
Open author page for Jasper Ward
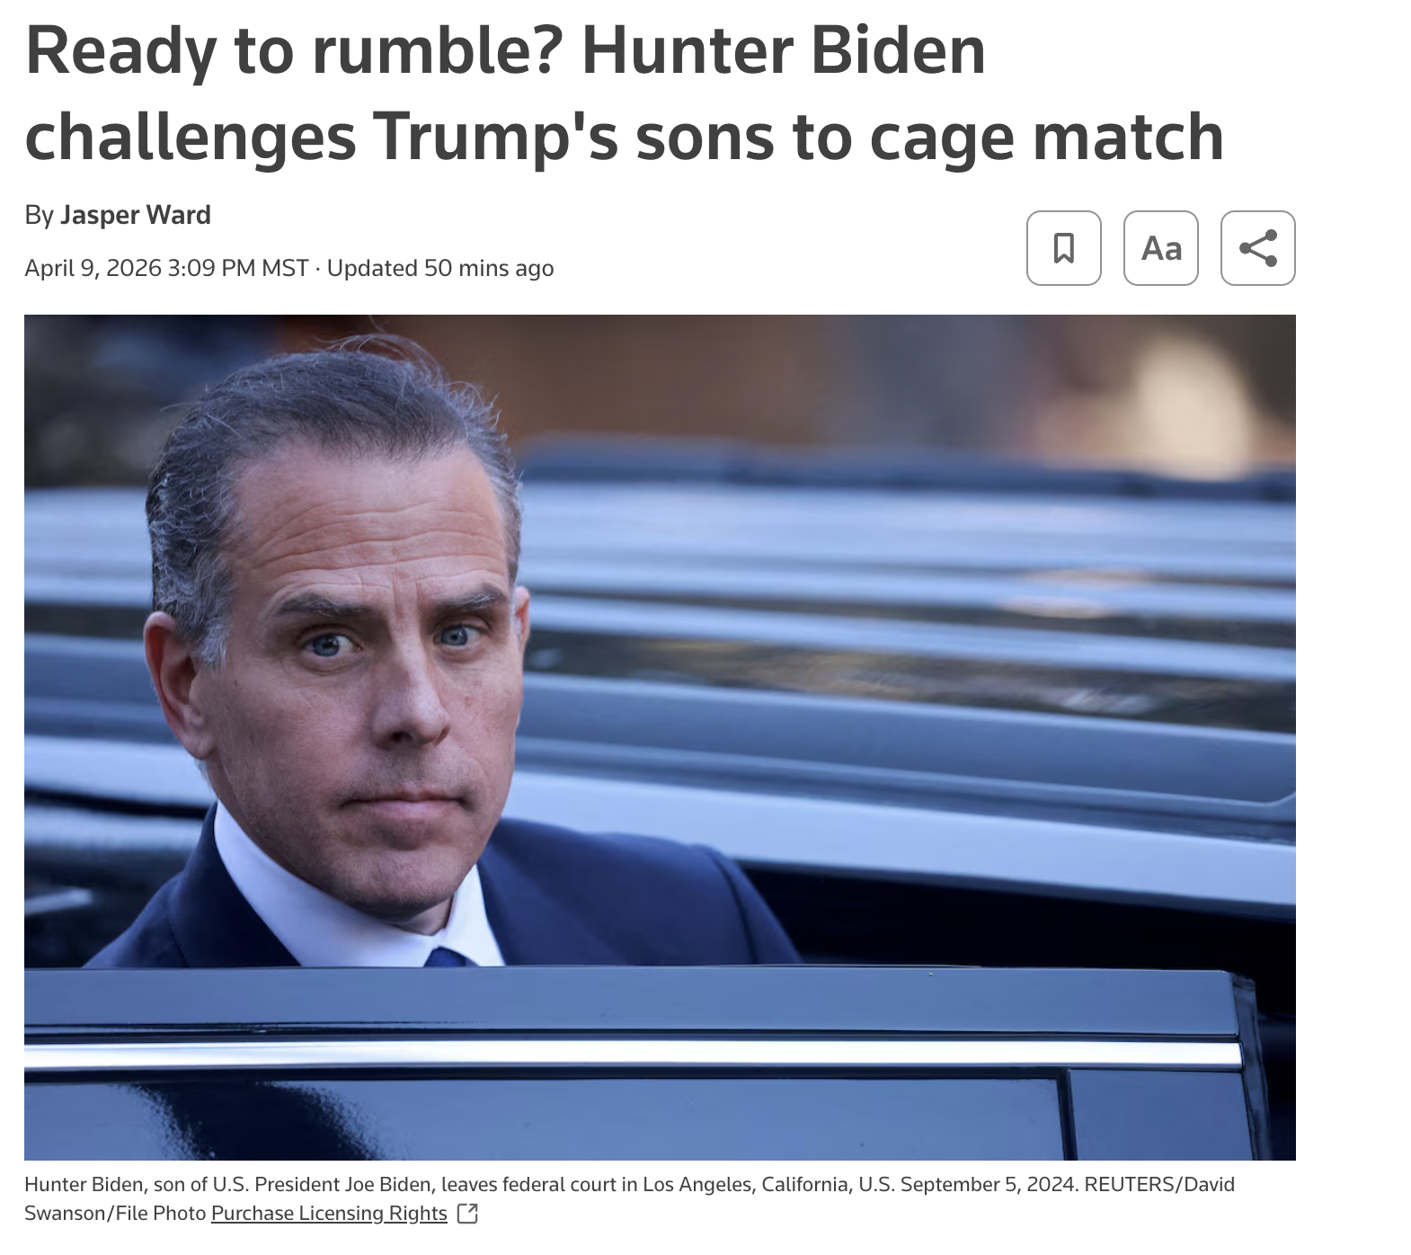pyautogui.click(x=136, y=215)
